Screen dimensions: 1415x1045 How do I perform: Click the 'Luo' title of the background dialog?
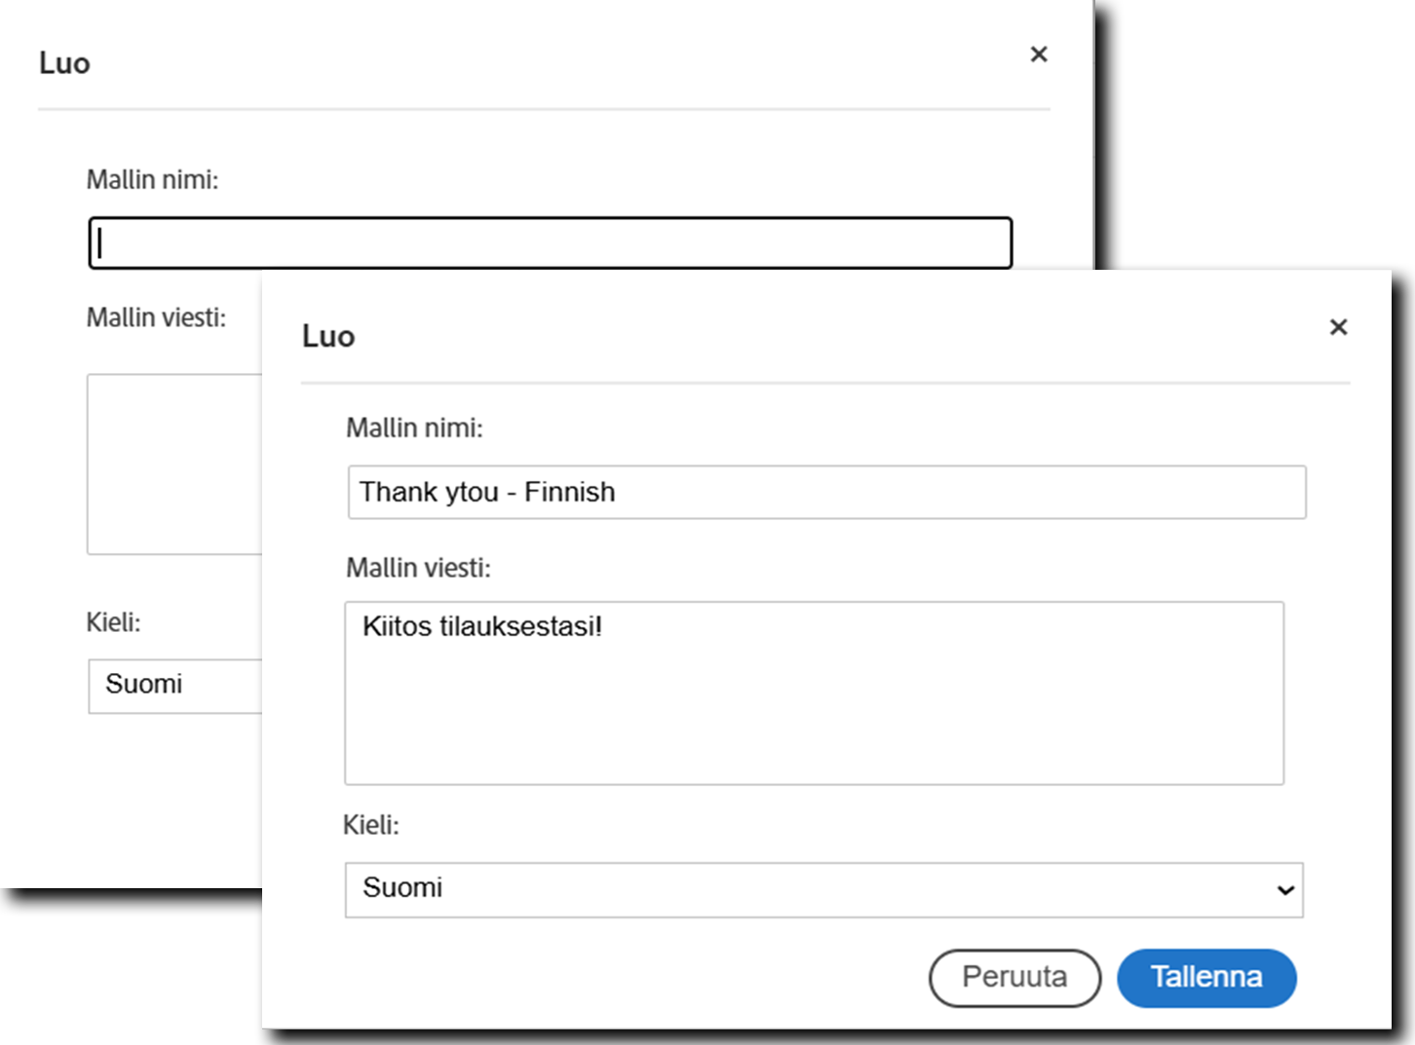(64, 63)
